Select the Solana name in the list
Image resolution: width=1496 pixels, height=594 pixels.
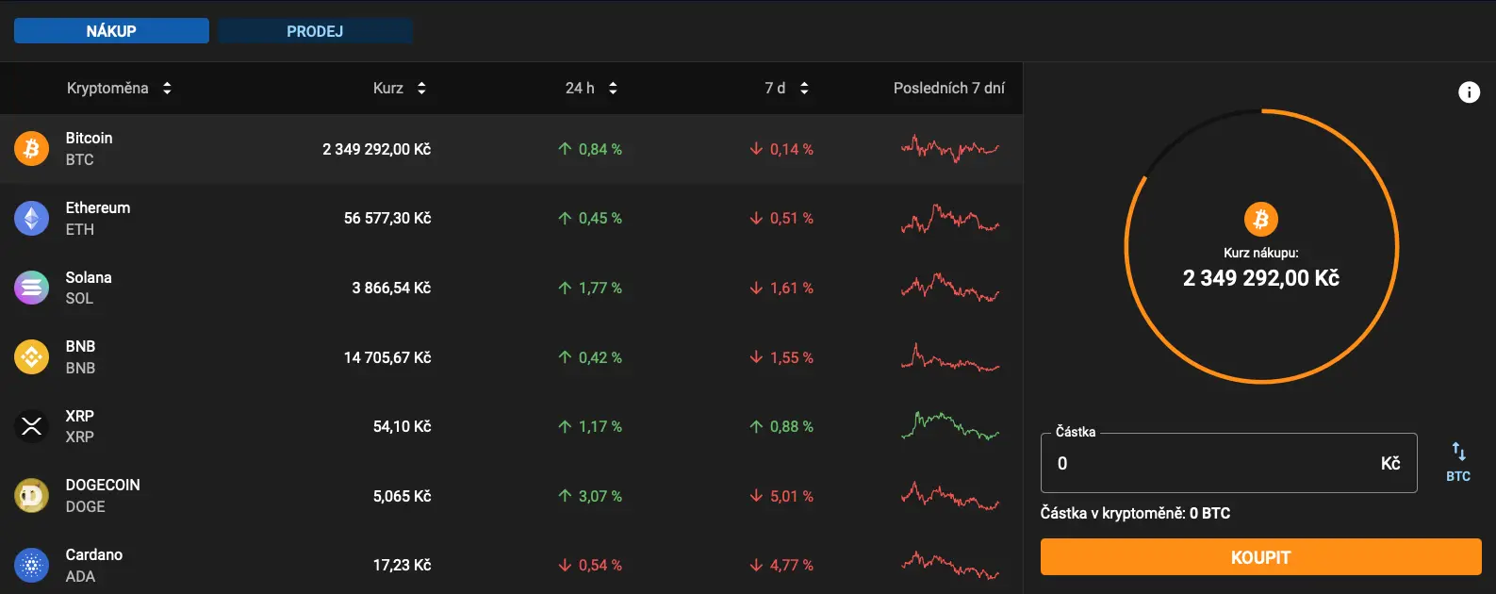point(89,277)
